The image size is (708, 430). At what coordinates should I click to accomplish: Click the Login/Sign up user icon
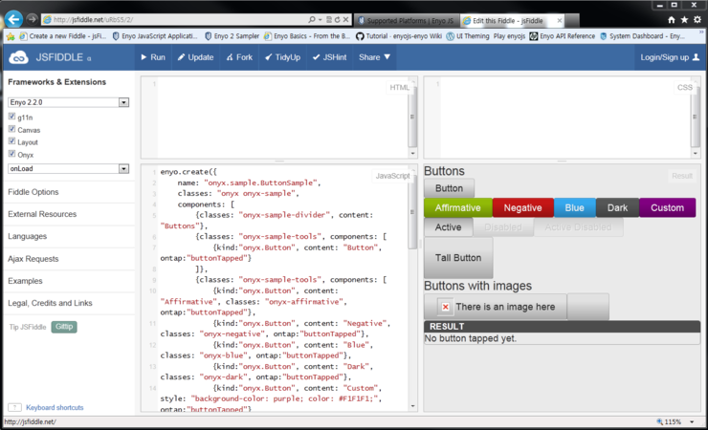(696, 57)
